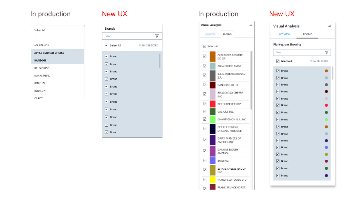The width and height of the screenshot is (354, 199).
Task: Uncheck the CHAMPIGNON N.A. INC checkbox
Action: pyautogui.click(x=205, y=119)
